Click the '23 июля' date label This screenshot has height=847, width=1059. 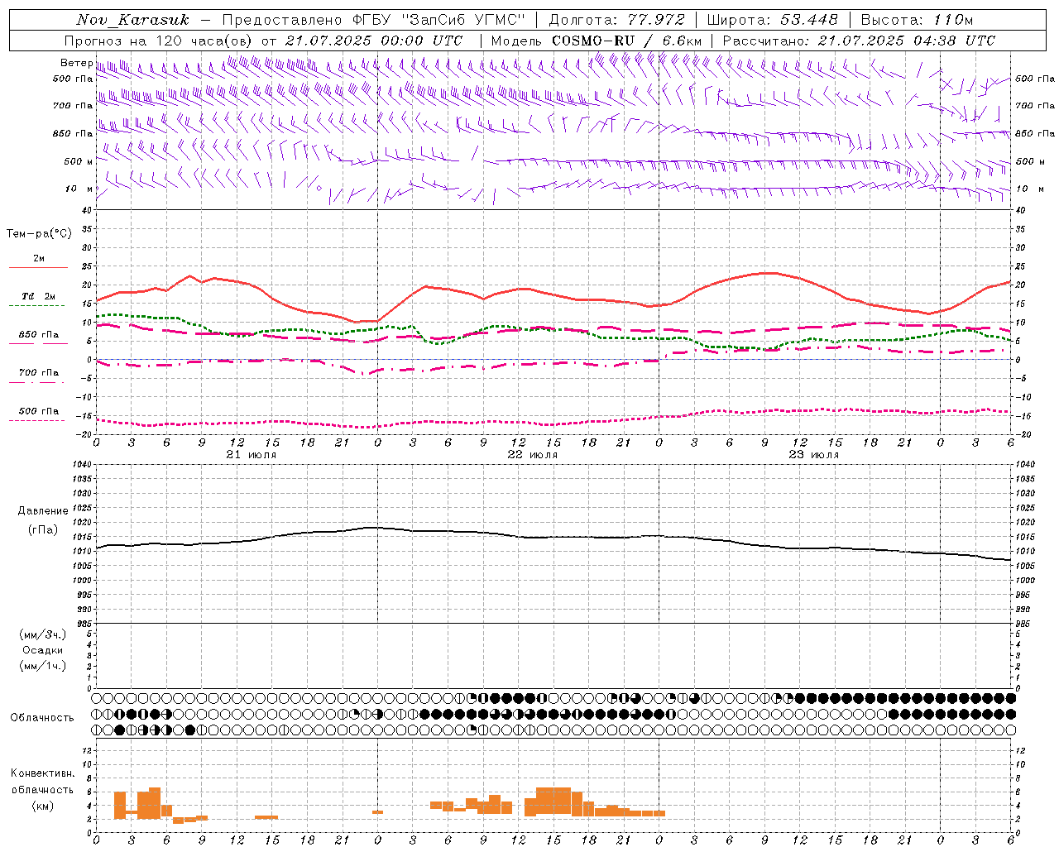click(813, 455)
